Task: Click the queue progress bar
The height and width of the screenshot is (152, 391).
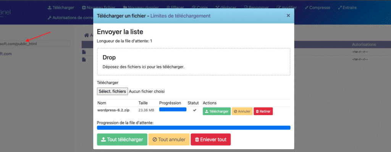Action: tap(194, 128)
